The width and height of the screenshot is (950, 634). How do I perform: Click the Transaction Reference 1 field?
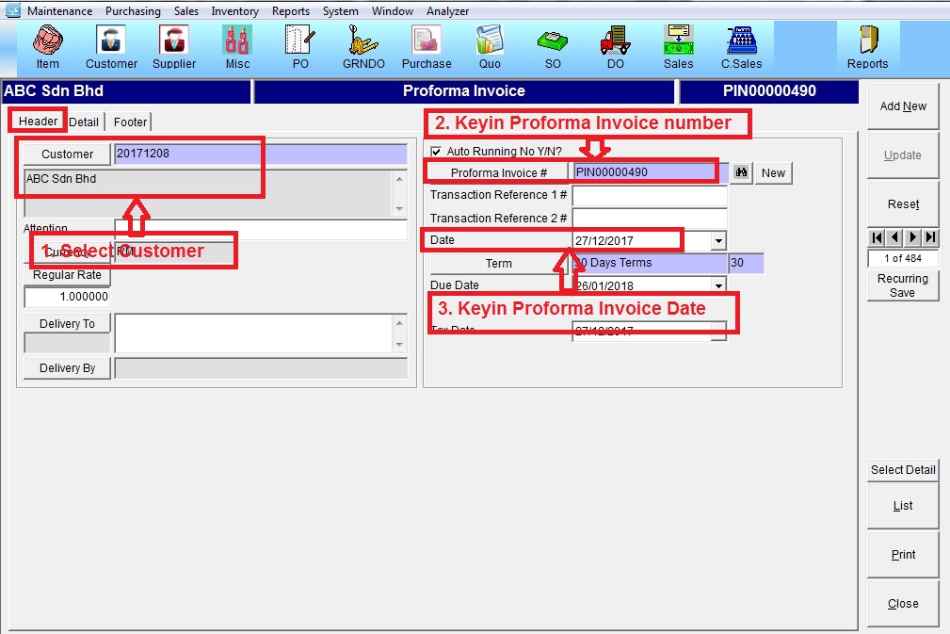650,196
